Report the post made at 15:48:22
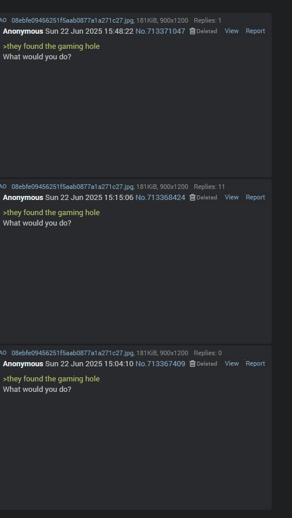 [x=255, y=31]
